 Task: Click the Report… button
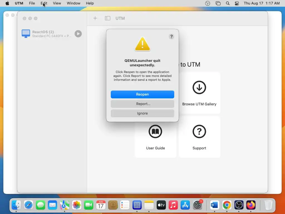(x=142, y=104)
